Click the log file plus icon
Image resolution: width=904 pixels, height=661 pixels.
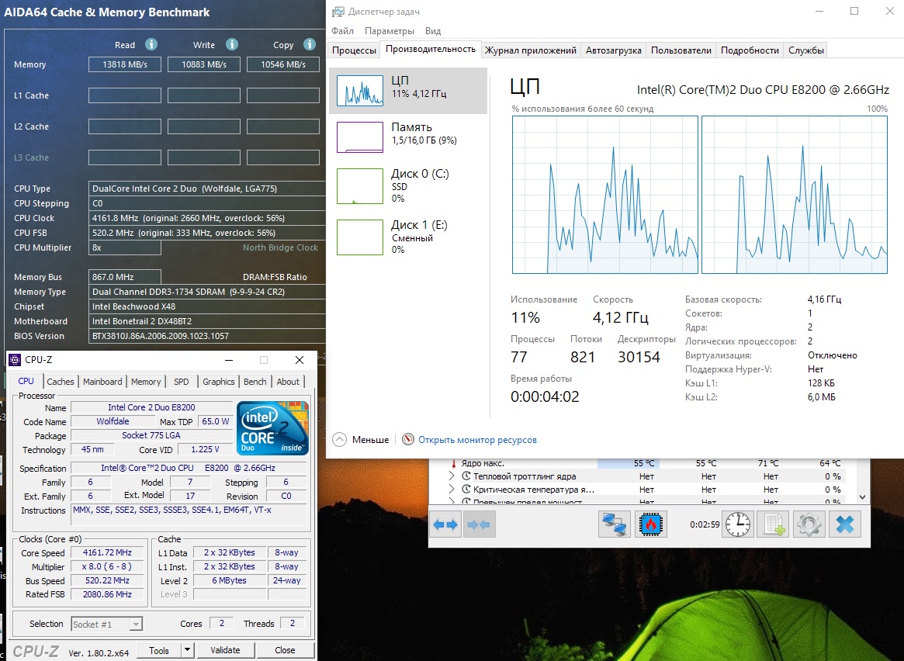[773, 524]
